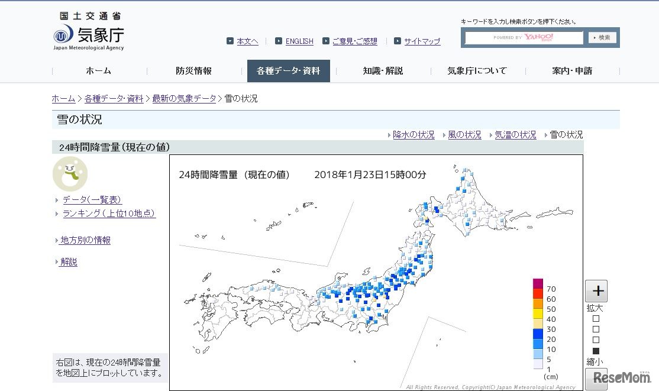Select the topmost zoom level checkbox
Screen dimensions: 659x391
pyautogui.click(x=596, y=317)
